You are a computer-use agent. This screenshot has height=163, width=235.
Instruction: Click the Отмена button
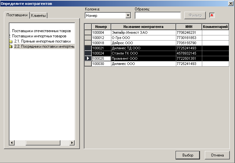tap(217, 155)
